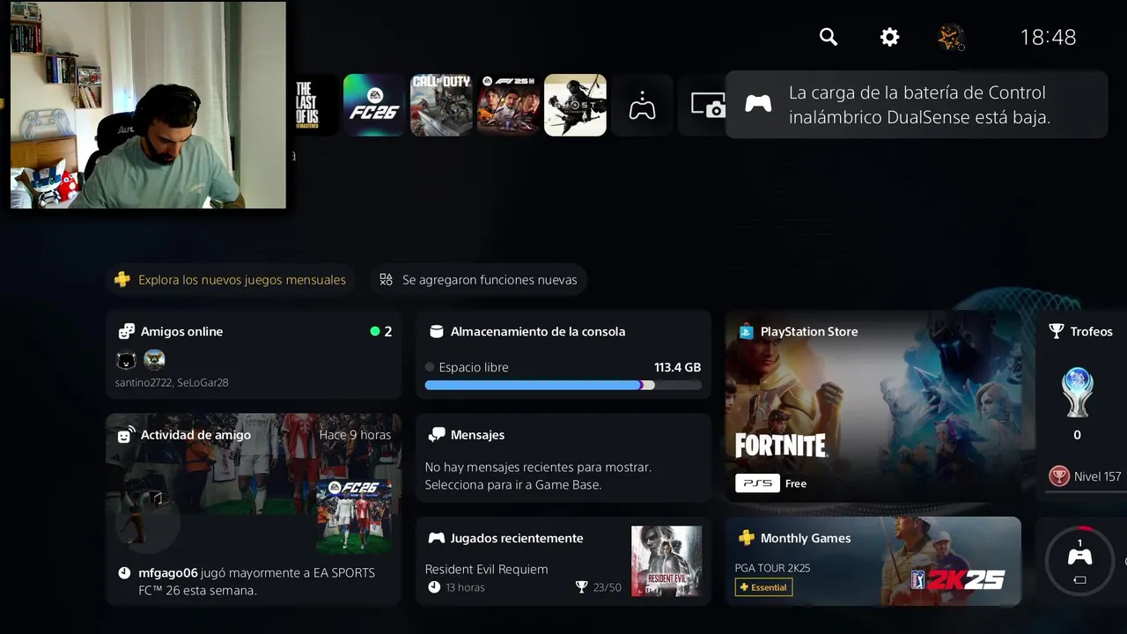
Task: Click the 'Jugados recientemente' controller icon
Action: click(436, 538)
